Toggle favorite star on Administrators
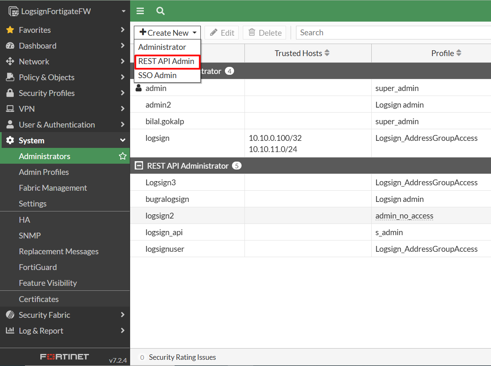Screen dimensions: 491x366 [x=122, y=156]
